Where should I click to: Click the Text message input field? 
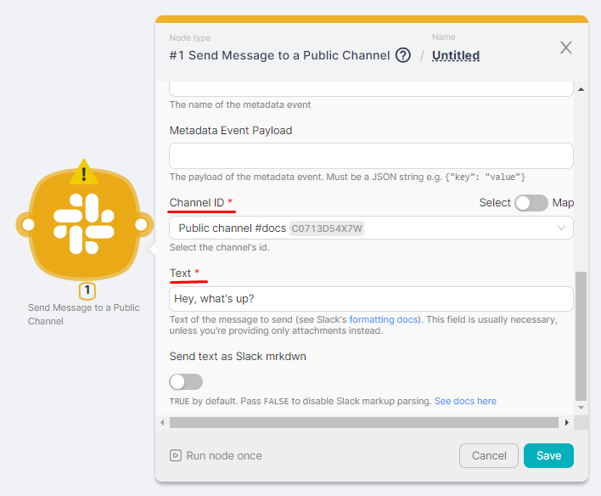click(371, 299)
